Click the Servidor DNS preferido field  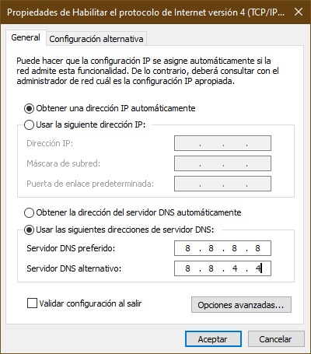tap(222, 248)
